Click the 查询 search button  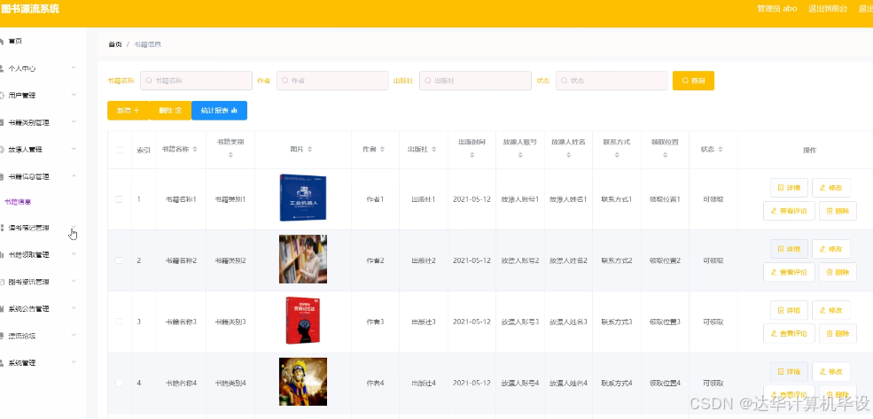click(x=693, y=81)
